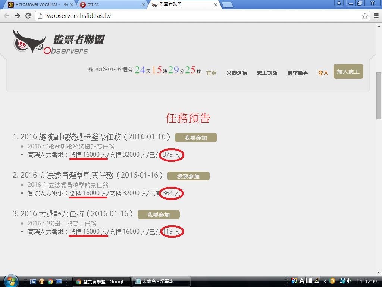Click the 任務預告 heading text

click(188, 118)
